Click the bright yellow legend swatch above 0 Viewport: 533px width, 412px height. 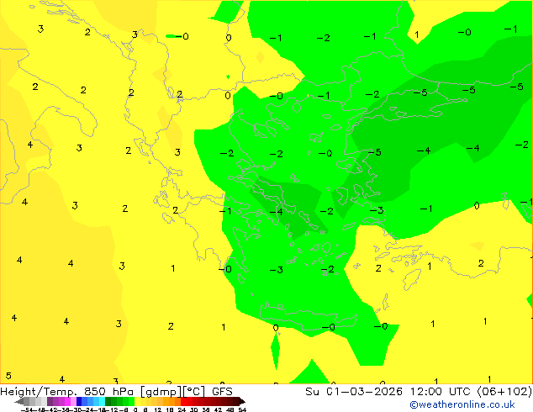pyautogui.click(x=137, y=401)
